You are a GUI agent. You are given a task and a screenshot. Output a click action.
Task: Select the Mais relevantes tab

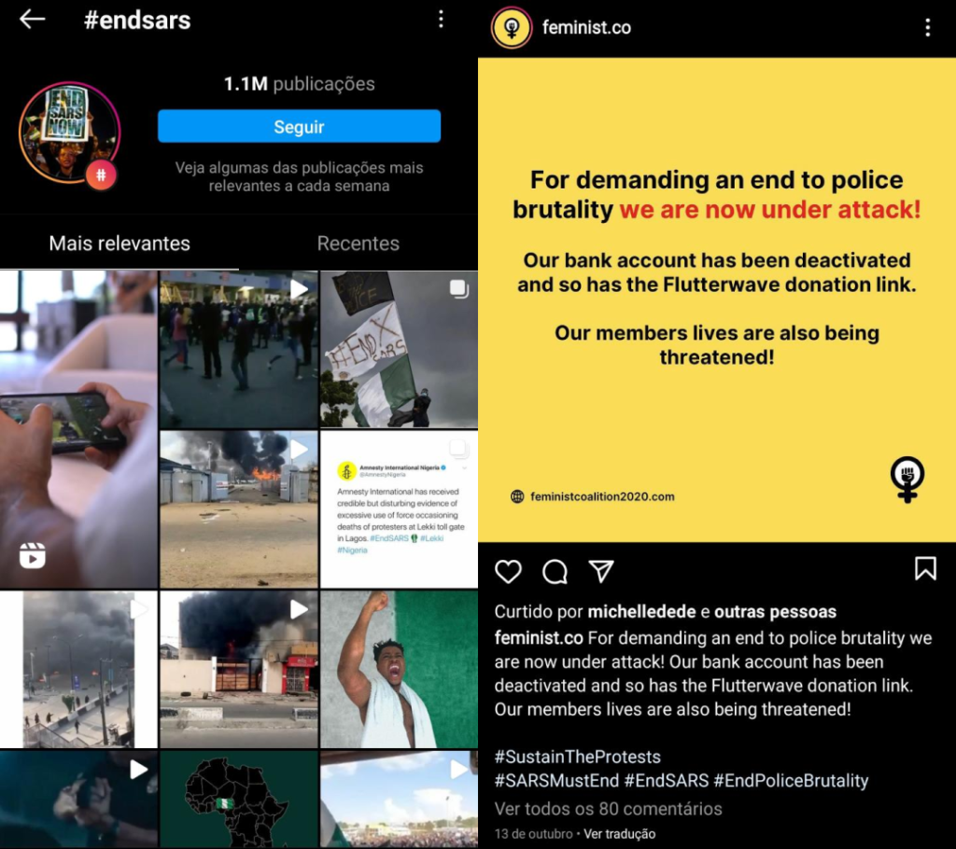tap(119, 244)
